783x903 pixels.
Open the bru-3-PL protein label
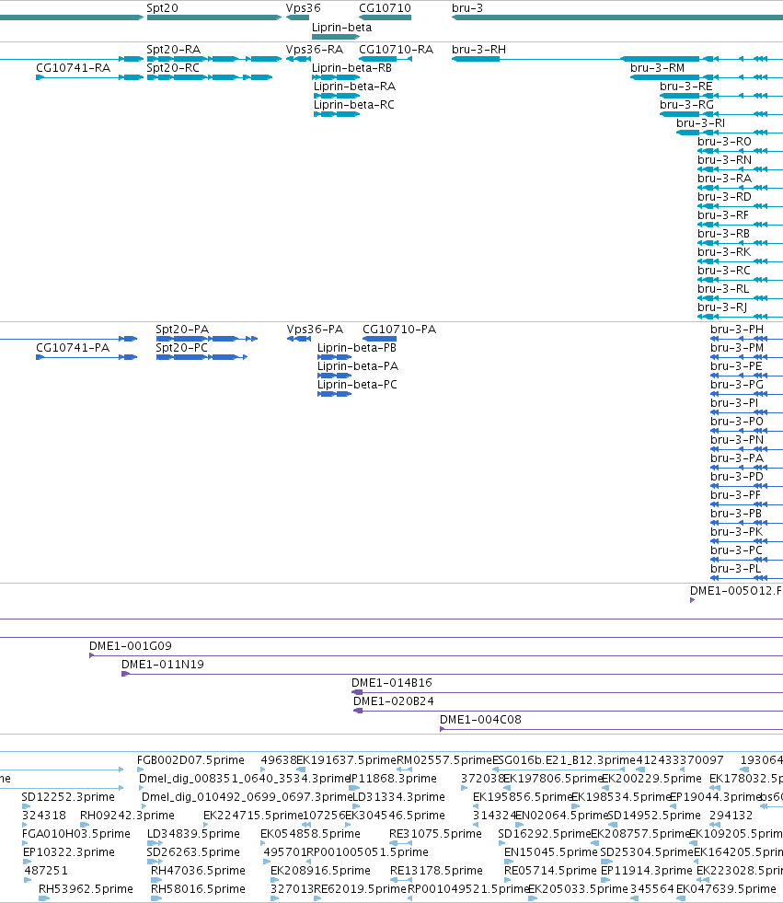(x=736, y=569)
